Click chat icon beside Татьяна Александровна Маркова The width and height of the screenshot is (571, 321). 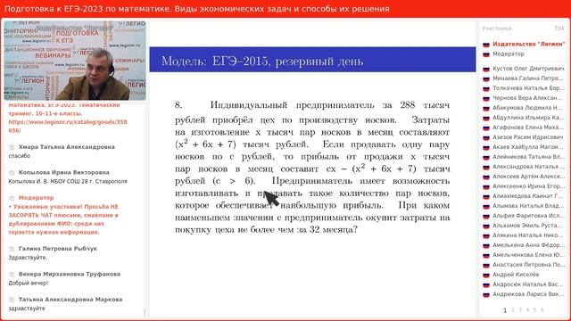click(12, 300)
